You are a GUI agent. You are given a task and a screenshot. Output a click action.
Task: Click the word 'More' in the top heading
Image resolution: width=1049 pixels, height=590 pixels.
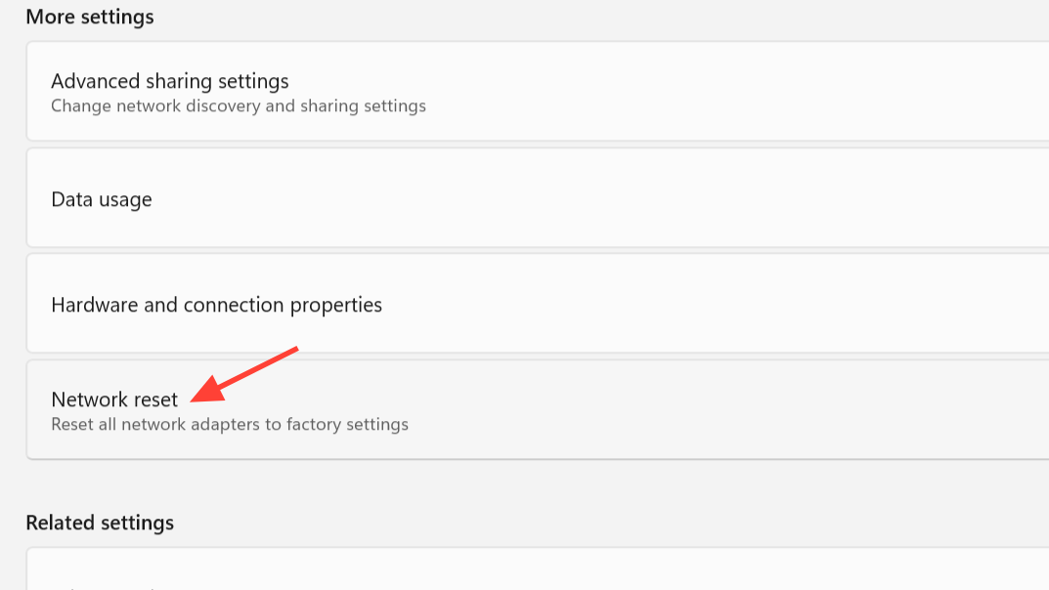(45, 17)
